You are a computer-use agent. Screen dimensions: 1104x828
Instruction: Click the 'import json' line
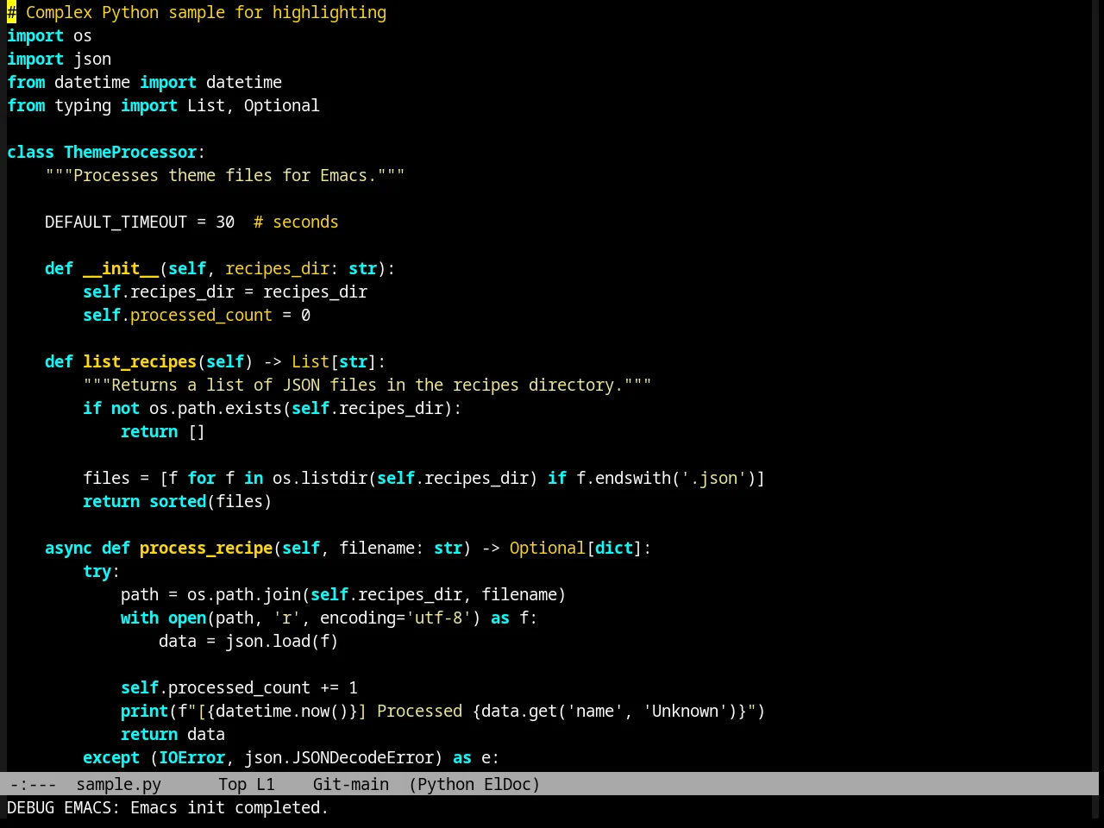pyautogui.click(x=59, y=59)
